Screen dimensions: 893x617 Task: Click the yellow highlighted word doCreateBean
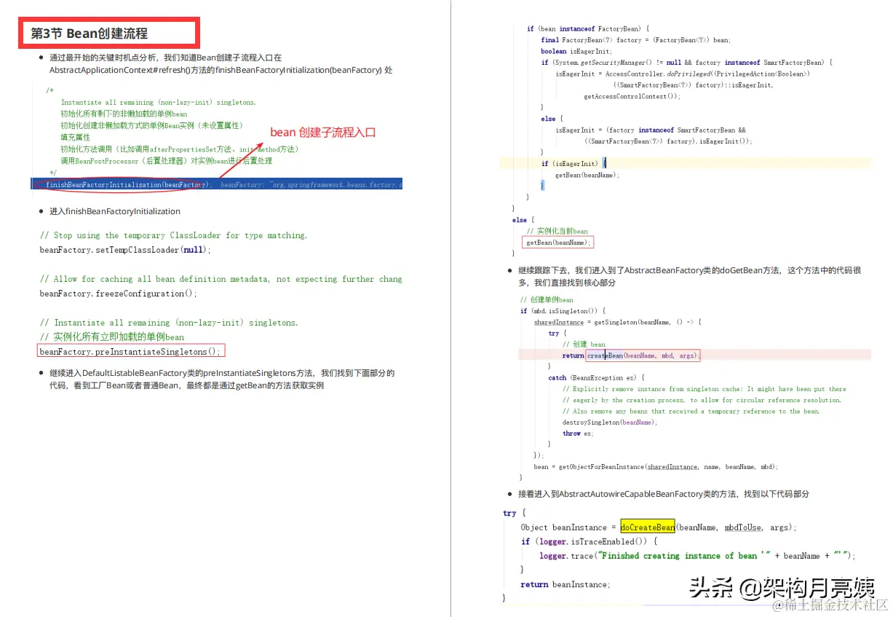(648, 527)
